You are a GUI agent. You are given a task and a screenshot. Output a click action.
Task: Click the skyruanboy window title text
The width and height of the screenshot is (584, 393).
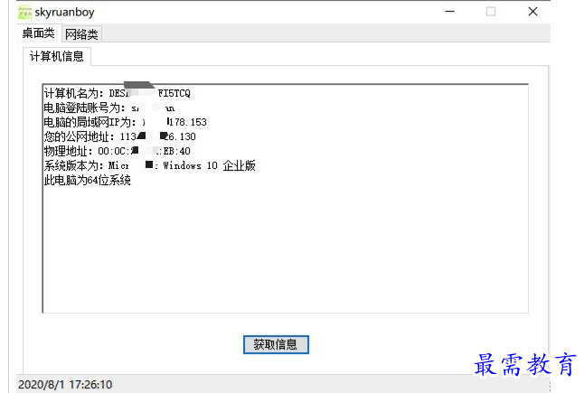pyautogui.click(x=64, y=13)
